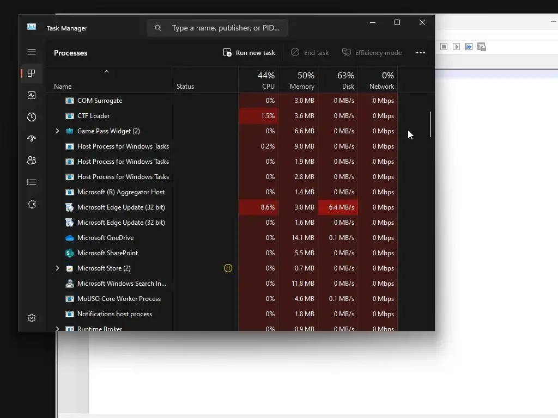Toggle sort arrow above Name column
The height and width of the screenshot is (418, 558).
(x=106, y=72)
